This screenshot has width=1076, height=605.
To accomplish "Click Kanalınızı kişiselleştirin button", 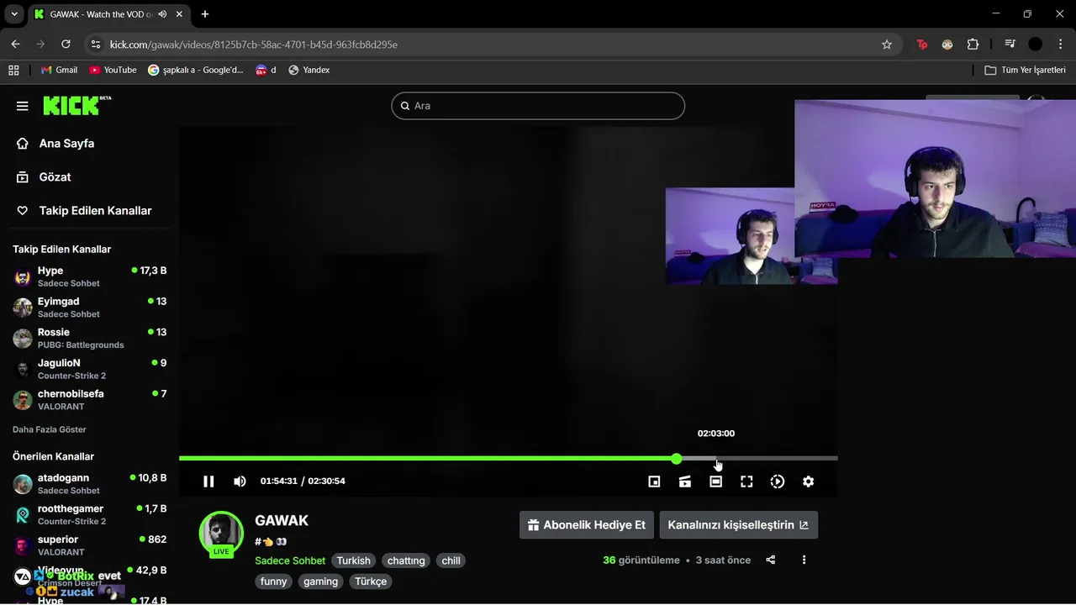I will tap(738, 525).
